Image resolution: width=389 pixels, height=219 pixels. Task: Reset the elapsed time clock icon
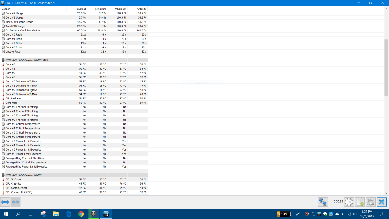(349, 202)
